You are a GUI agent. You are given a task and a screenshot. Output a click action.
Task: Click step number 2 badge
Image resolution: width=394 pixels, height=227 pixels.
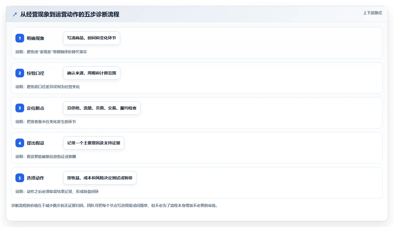[20, 73]
